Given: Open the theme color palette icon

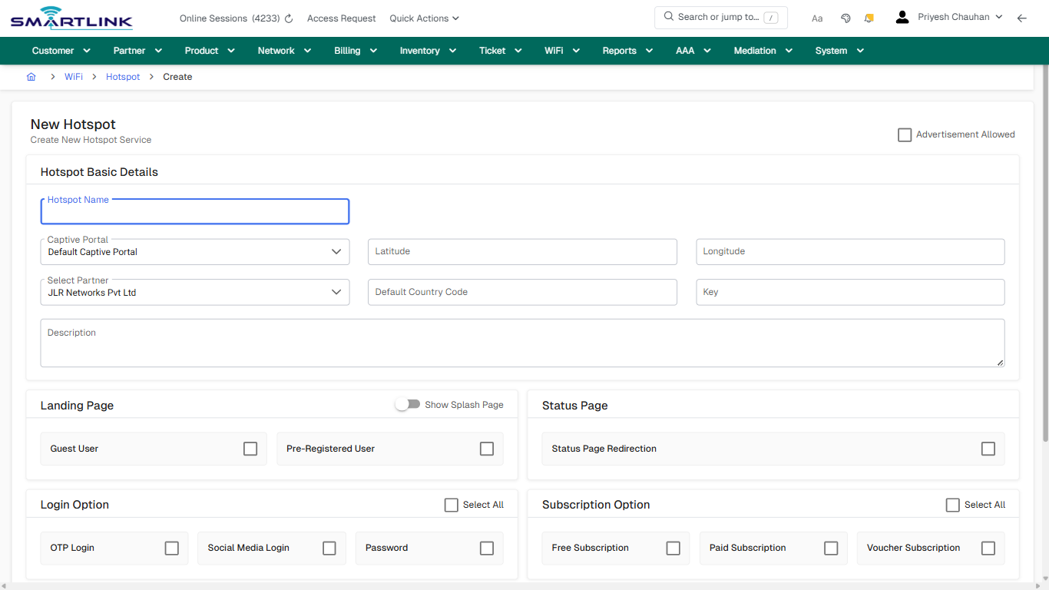Looking at the screenshot, I should pyautogui.click(x=845, y=18).
